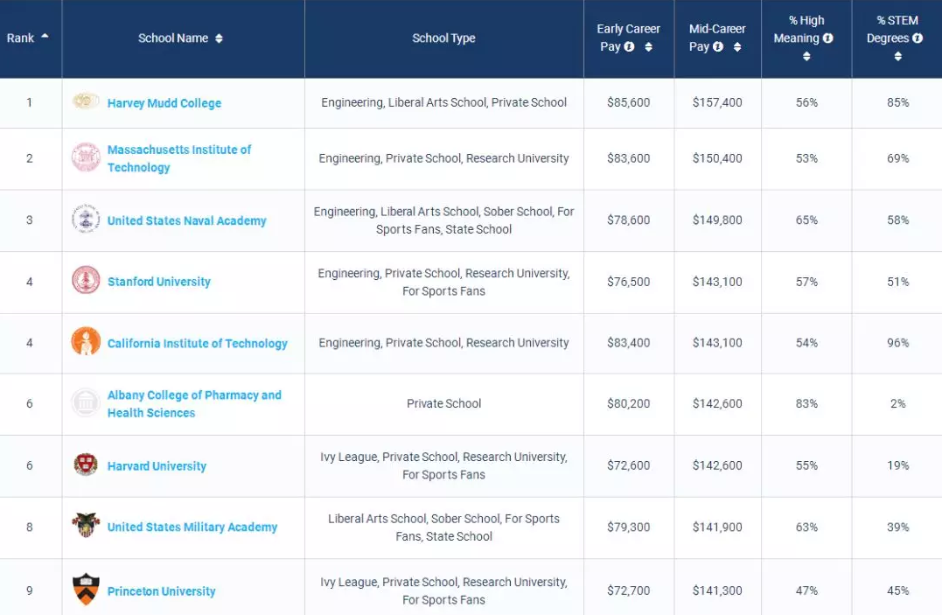Open United States Naval Academy link
Screen dimensions: 942x615
(x=187, y=220)
